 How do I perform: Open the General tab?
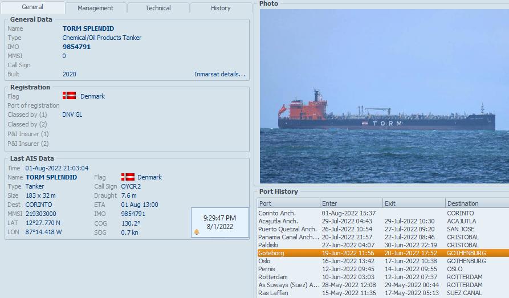click(32, 7)
